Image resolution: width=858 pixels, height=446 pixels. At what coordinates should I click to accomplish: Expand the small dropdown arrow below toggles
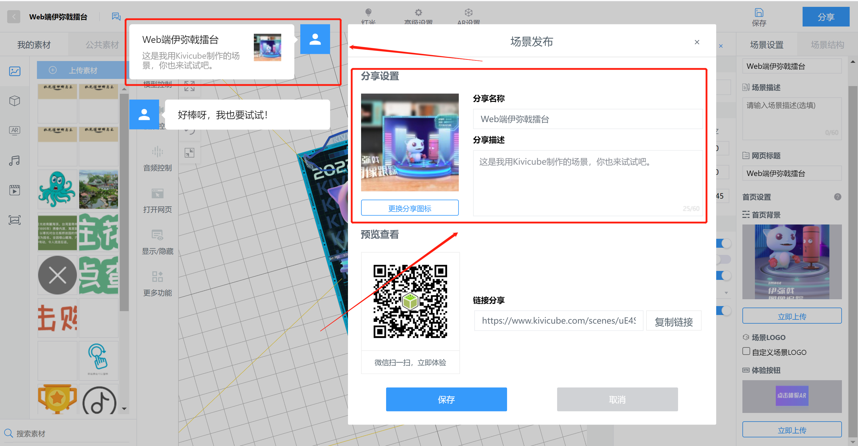pos(726,293)
